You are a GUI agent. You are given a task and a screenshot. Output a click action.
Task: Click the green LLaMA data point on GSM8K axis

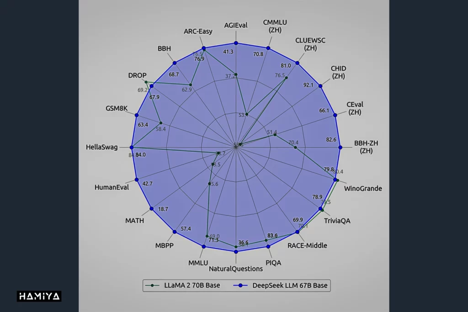[x=161, y=123]
